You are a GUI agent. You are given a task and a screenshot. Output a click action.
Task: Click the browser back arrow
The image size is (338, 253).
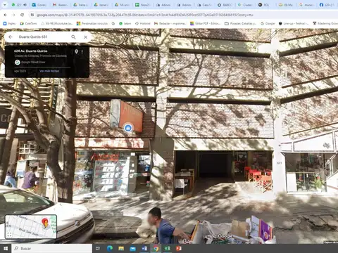(x=5, y=15)
